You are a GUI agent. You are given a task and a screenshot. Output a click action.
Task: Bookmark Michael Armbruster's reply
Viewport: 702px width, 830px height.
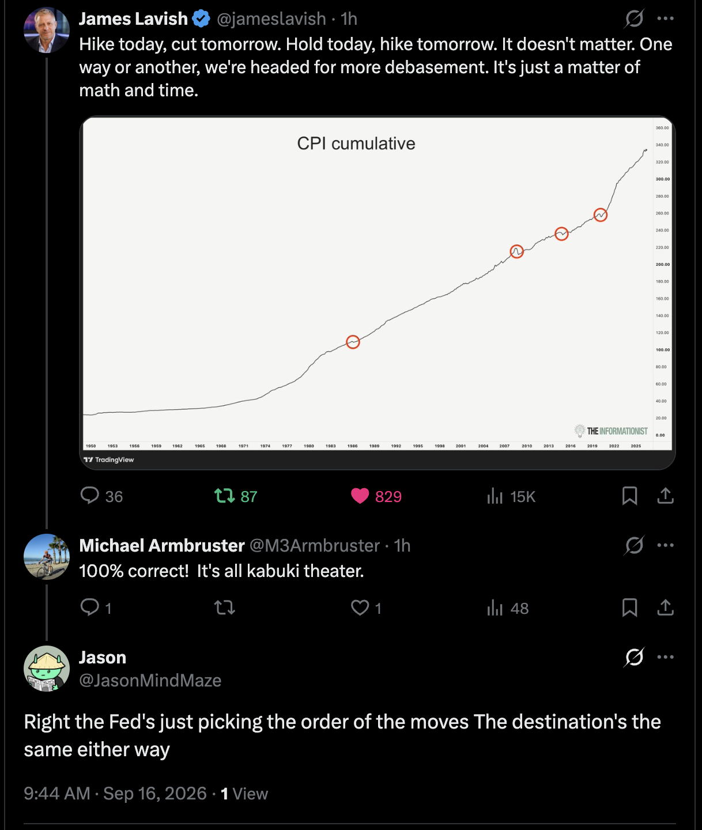coord(629,608)
